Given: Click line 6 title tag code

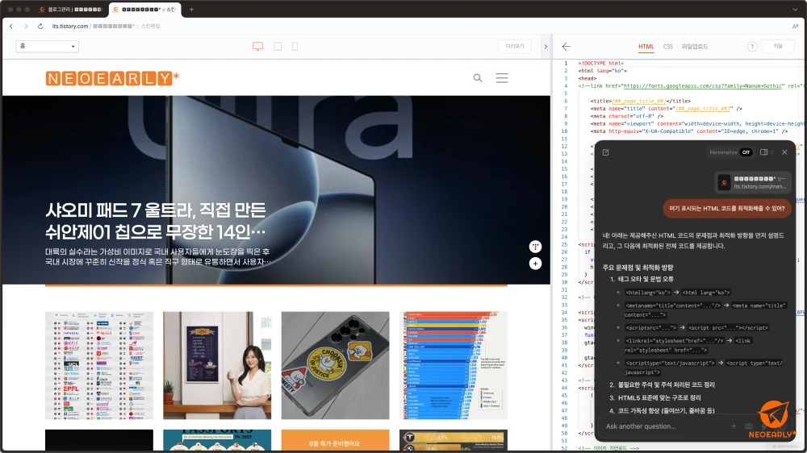Looking at the screenshot, I should pyautogui.click(x=640, y=101).
